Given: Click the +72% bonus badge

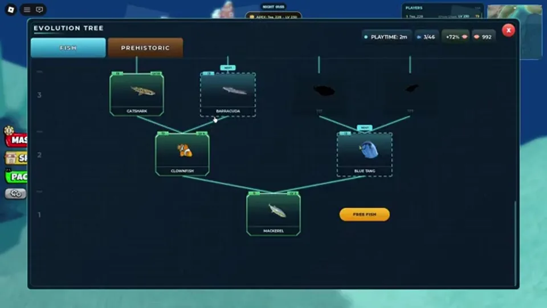Looking at the screenshot, I should pyautogui.click(x=456, y=37).
